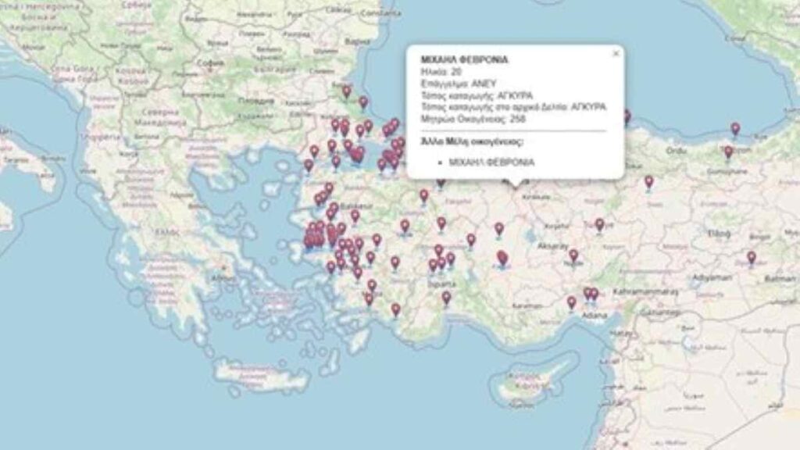Close the ΜΙΧΑΗΛ ΦΕΒΡΟΝΙΑ info popup

coord(616,54)
